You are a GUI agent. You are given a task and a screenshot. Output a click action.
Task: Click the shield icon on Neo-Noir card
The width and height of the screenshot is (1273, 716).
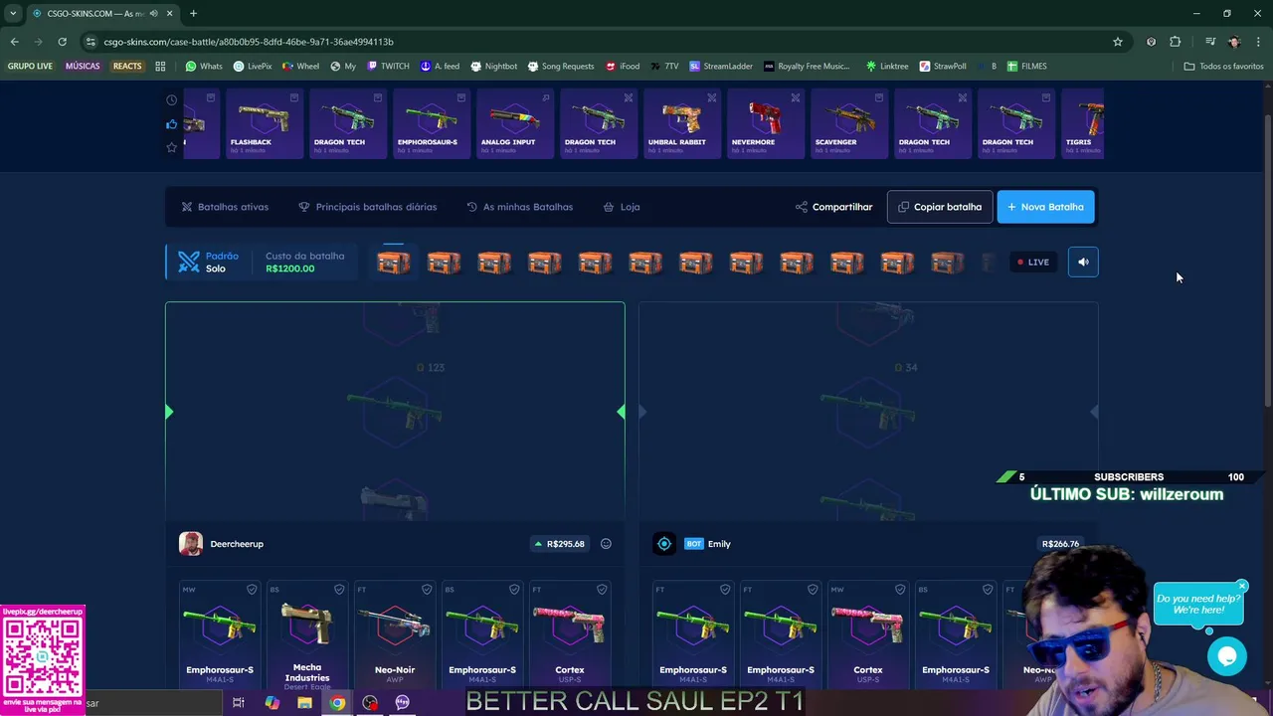click(427, 590)
